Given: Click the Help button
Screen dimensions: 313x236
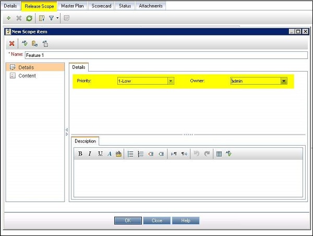Looking at the screenshot, I should [186, 221].
